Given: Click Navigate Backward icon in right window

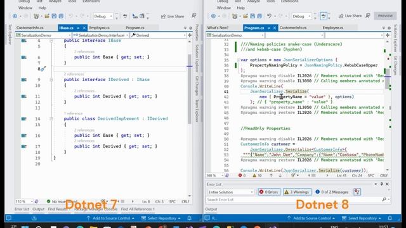Looking at the screenshot, I should pos(213,16).
